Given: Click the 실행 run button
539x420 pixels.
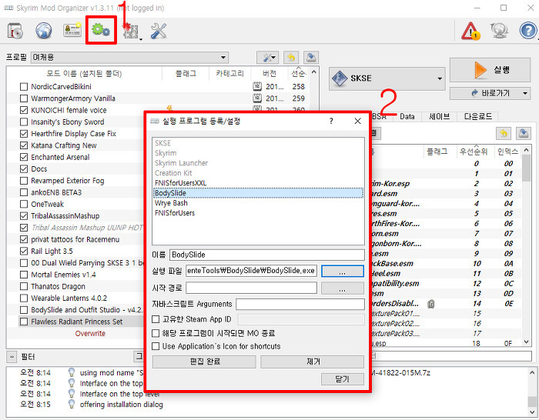Looking at the screenshot, I should 490,70.
